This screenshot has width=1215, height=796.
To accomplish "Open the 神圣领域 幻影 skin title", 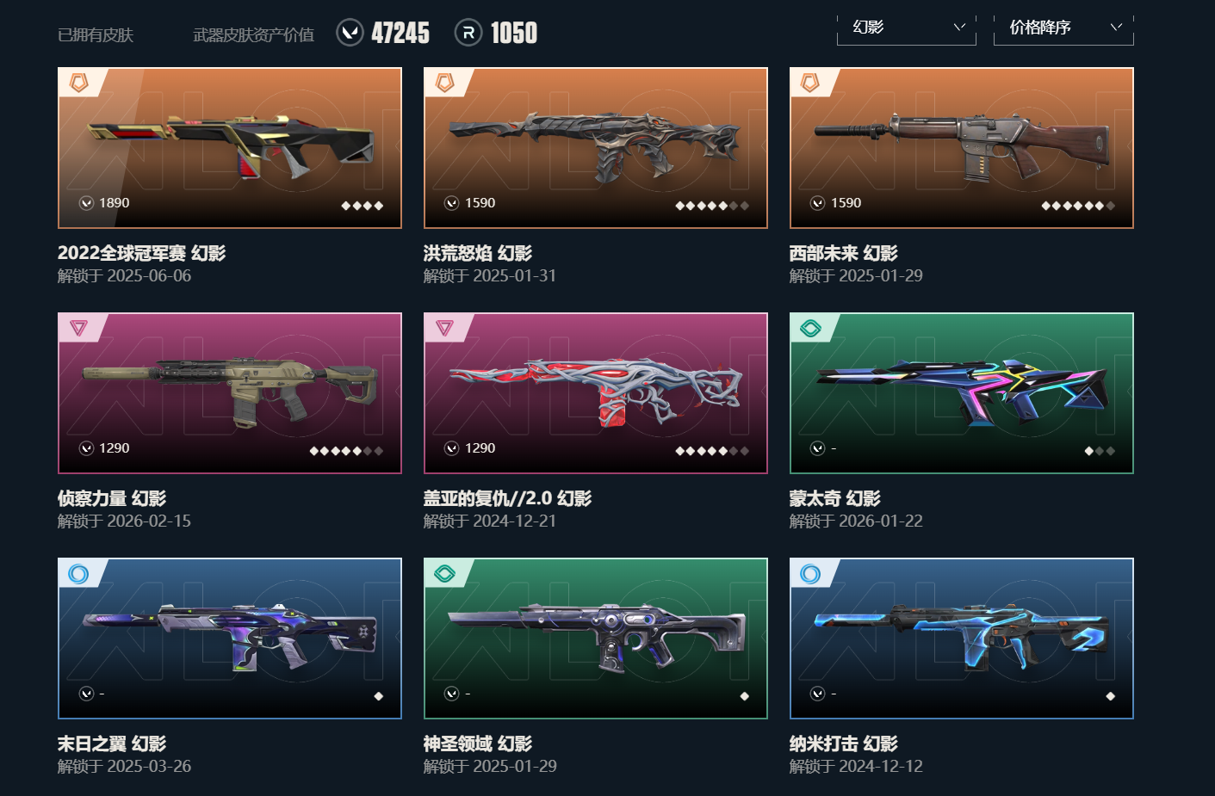I will (477, 744).
